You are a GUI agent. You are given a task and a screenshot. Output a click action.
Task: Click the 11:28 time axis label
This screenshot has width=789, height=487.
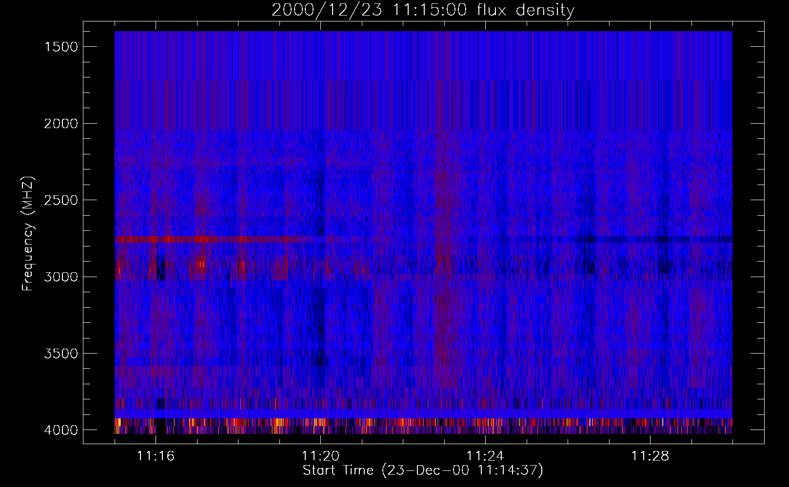click(x=650, y=456)
